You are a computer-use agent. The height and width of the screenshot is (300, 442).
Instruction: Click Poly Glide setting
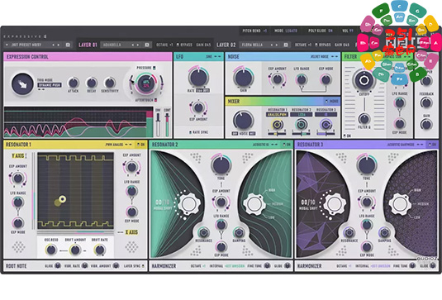[321, 31]
